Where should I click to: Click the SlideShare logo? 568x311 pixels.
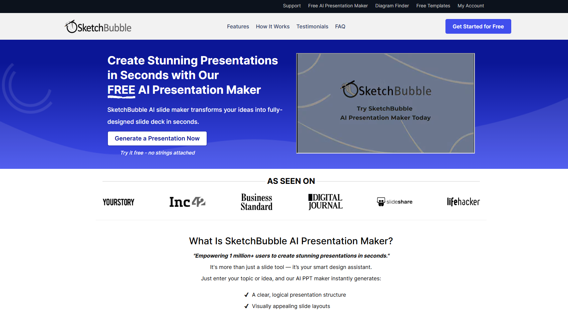(395, 202)
